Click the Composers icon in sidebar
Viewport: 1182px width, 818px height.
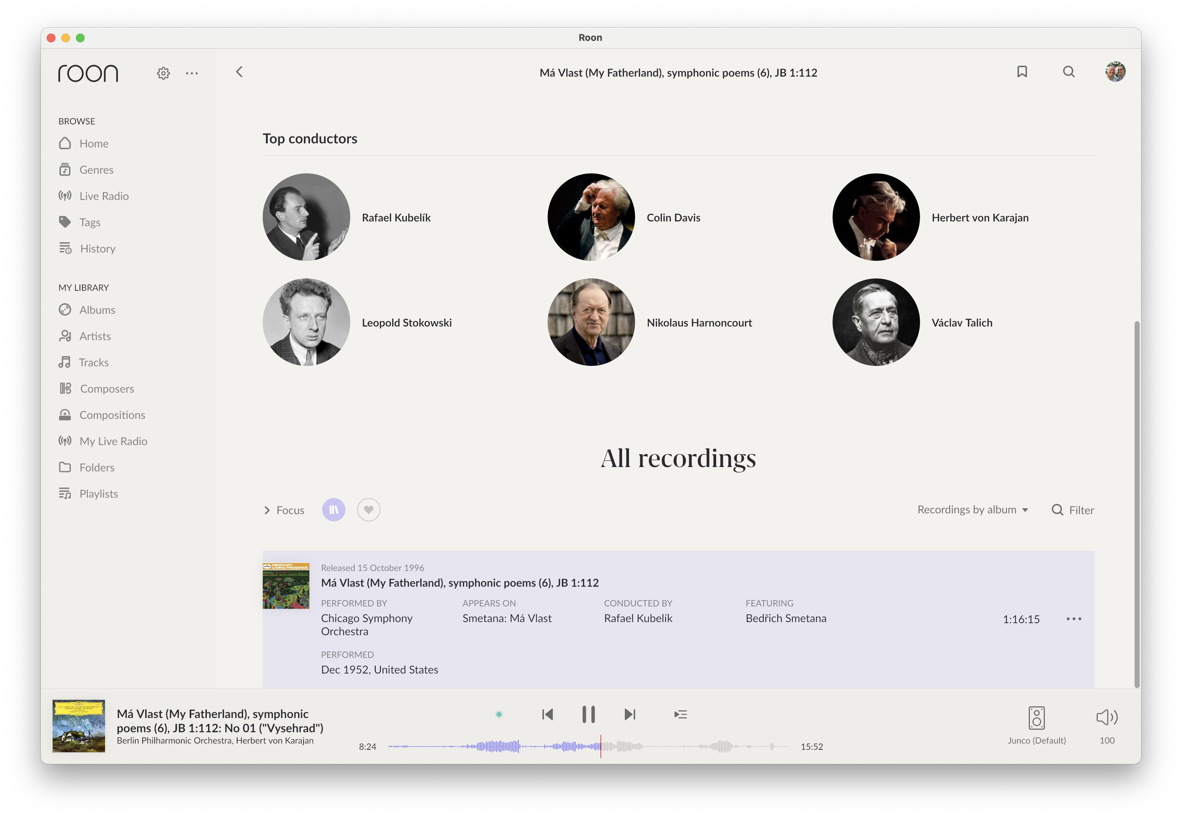coord(65,388)
